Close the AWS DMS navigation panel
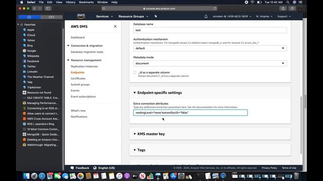 pos(115,26)
